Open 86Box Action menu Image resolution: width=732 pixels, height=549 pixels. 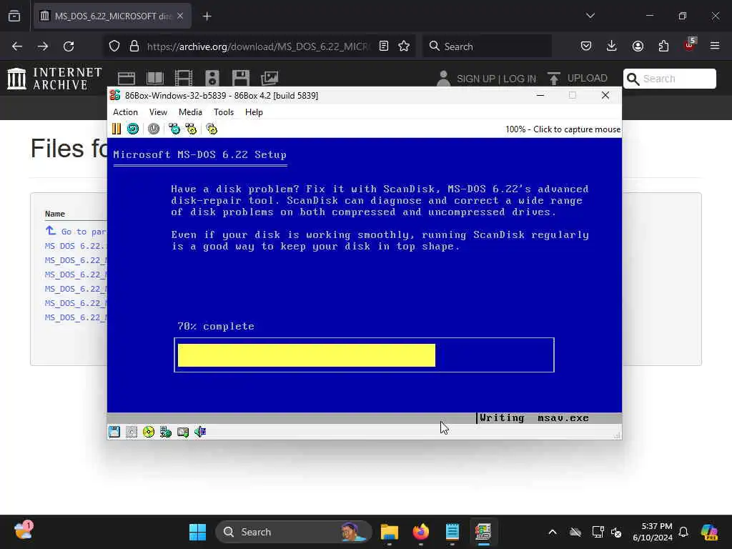125,112
